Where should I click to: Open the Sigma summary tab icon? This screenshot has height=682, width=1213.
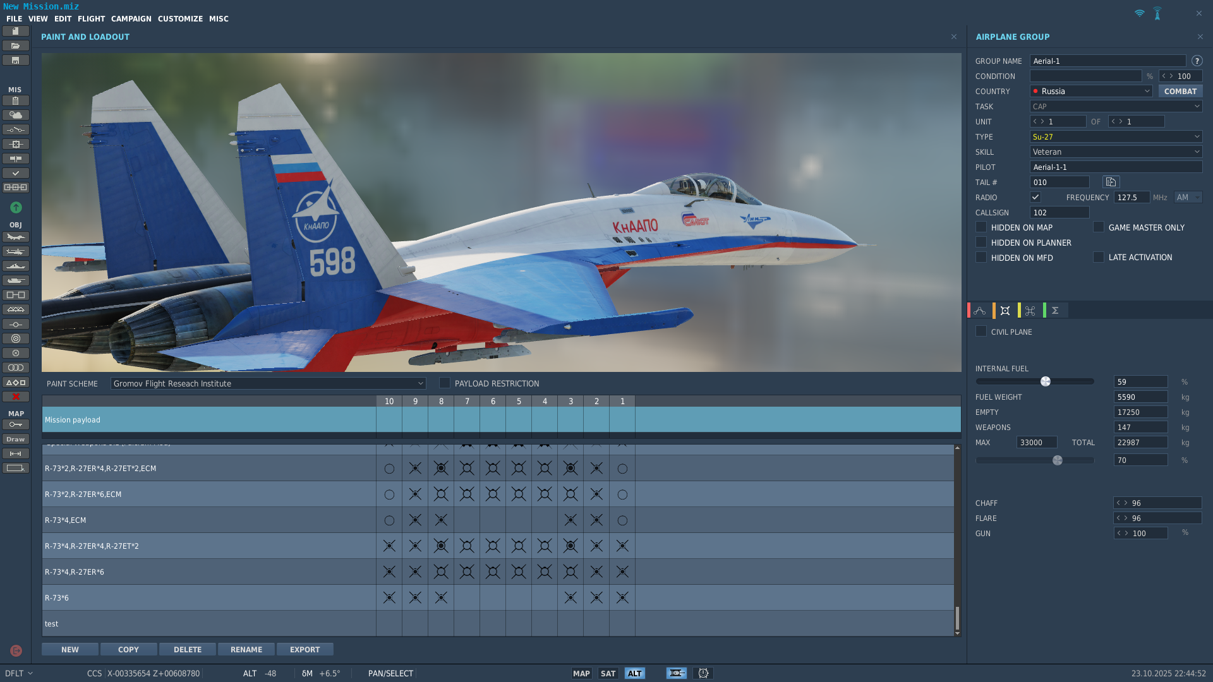(1055, 311)
